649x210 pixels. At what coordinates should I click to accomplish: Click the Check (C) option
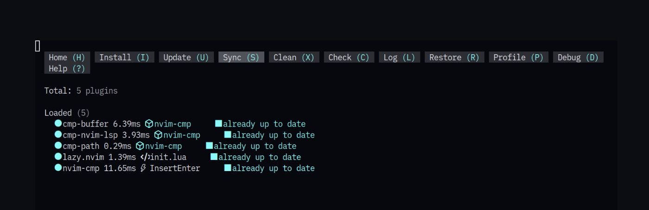[x=349, y=57]
